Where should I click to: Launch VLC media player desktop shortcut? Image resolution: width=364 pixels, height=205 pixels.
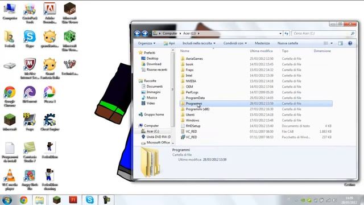pos(10,180)
